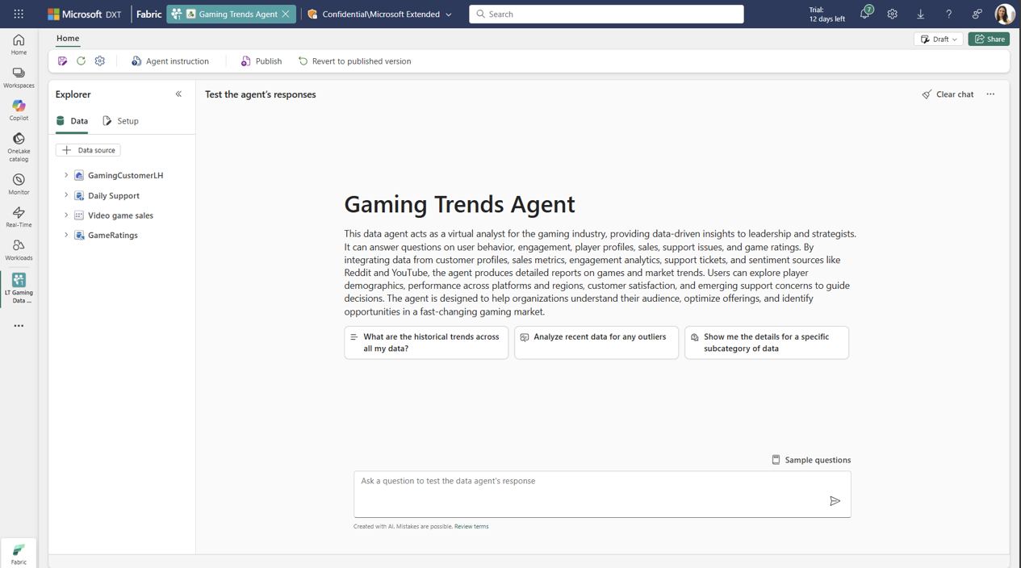Add a Data source

[88, 150]
